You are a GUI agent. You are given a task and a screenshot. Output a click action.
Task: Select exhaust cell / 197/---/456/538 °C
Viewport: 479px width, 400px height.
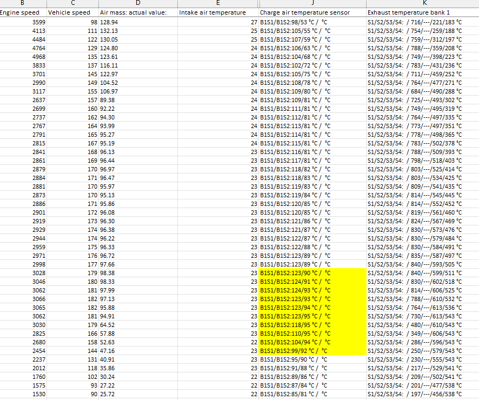click(423, 394)
